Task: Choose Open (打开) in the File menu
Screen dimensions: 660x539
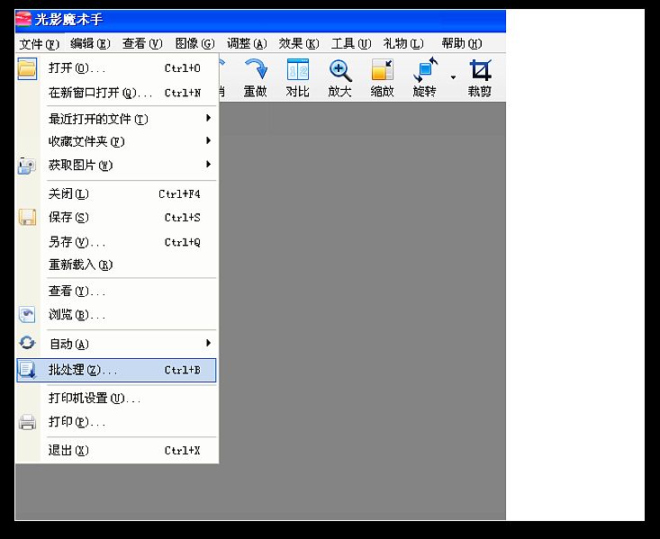Action: click(x=76, y=68)
